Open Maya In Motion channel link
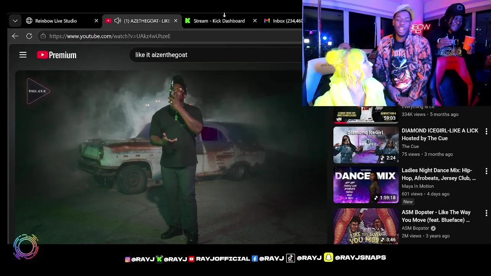Image resolution: width=491 pixels, height=276 pixels. point(418,186)
